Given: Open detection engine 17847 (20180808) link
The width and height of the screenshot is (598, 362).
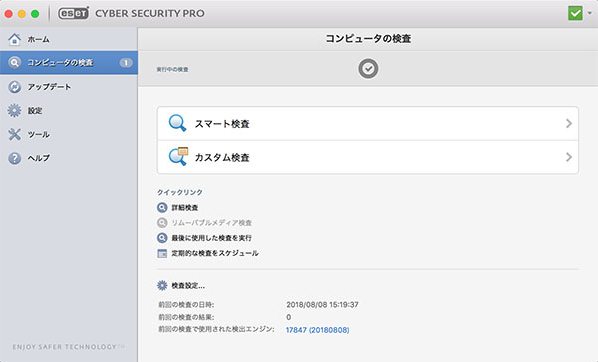Looking at the screenshot, I should point(317,330).
